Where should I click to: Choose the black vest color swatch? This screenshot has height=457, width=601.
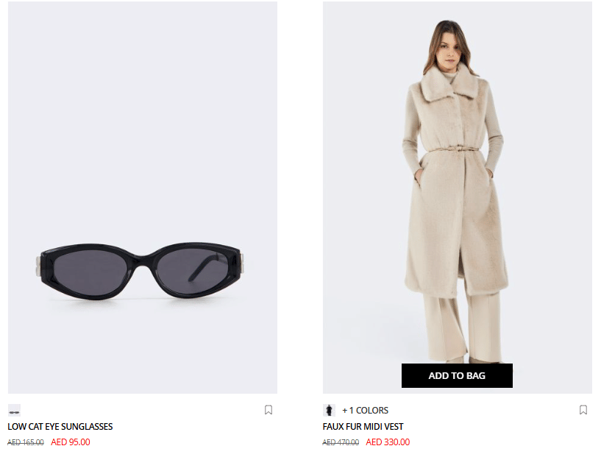329,411
